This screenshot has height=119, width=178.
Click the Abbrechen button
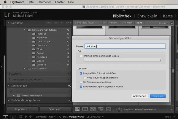pos(140,96)
